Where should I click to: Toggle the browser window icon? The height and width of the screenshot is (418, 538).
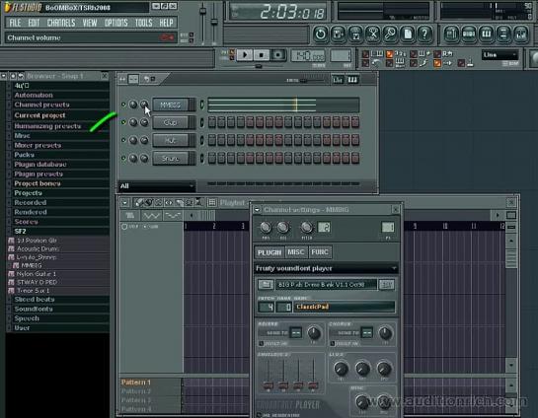click(x=503, y=34)
